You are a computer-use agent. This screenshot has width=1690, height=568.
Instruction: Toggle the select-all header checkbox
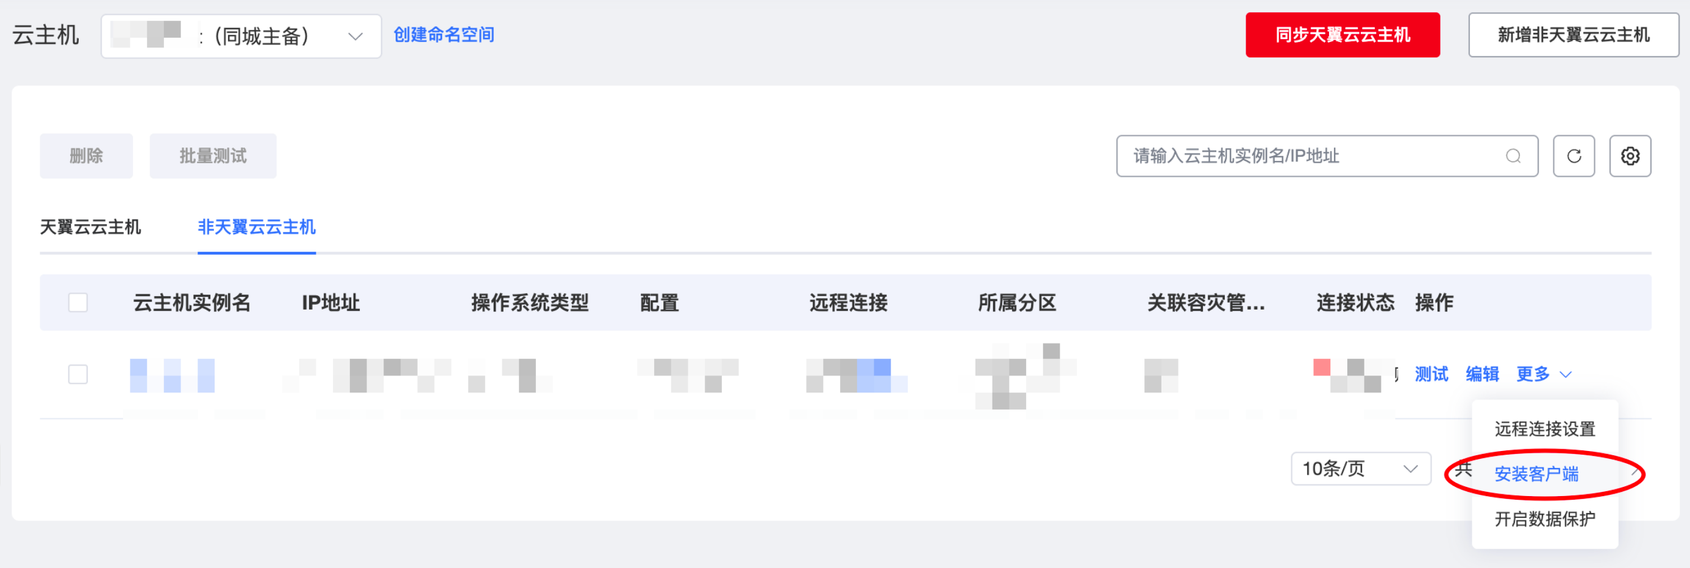78,302
